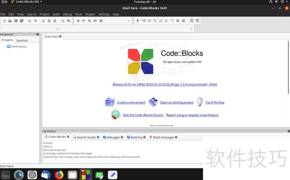The height and width of the screenshot is (180, 290).
Task: Click the Build and run icon
Action: click(89, 21)
